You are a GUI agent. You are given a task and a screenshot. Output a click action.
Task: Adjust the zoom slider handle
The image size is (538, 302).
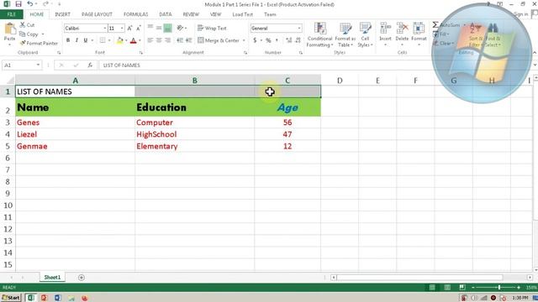pyautogui.click(x=499, y=287)
